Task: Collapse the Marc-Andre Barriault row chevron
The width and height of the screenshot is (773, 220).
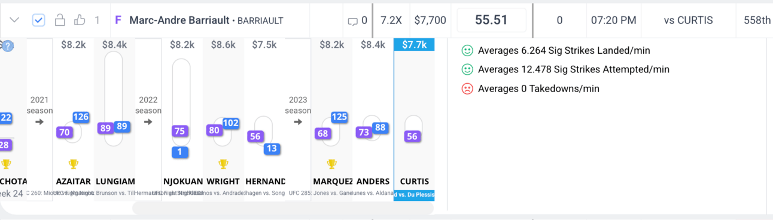Action: (x=15, y=20)
